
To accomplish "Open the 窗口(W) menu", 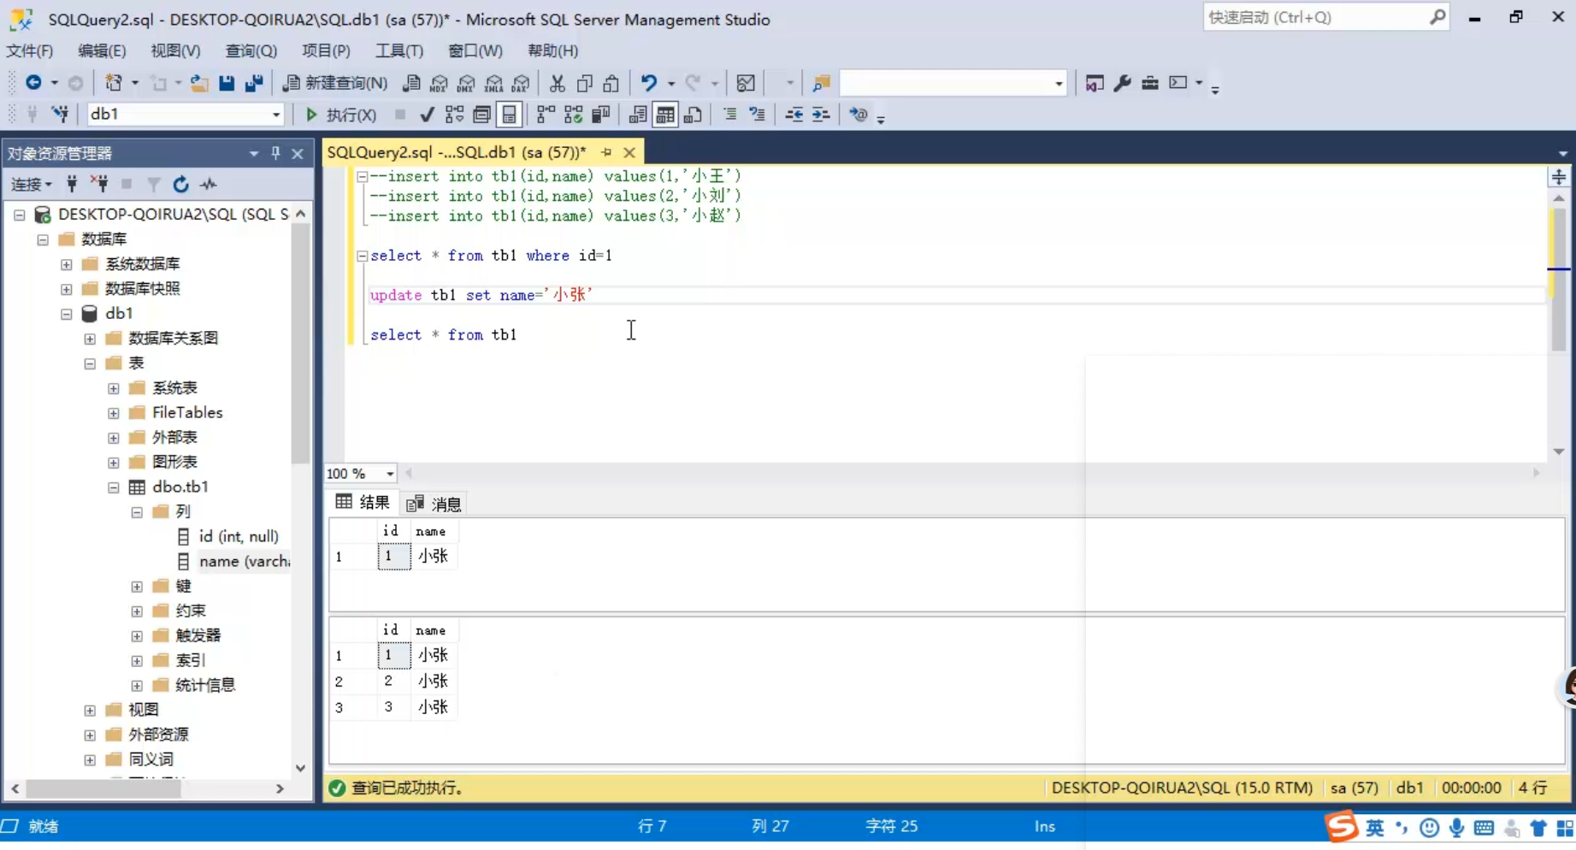I will (475, 50).
